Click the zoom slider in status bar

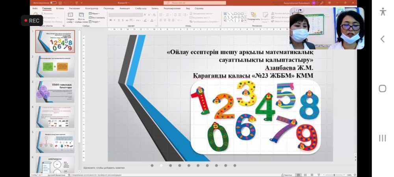(334, 175)
